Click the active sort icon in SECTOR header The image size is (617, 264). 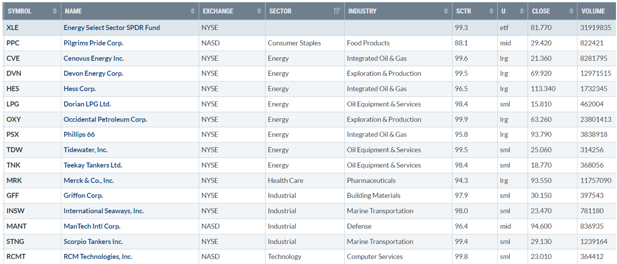(x=336, y=11)
